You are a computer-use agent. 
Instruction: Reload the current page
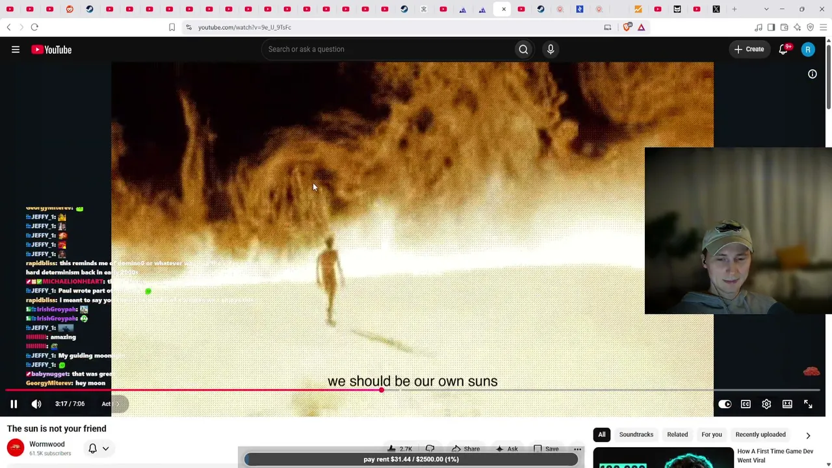point(34,27)
